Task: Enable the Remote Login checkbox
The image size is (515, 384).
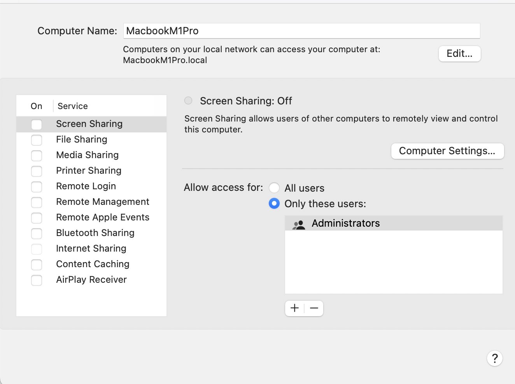Action: (x=37, y=187)
